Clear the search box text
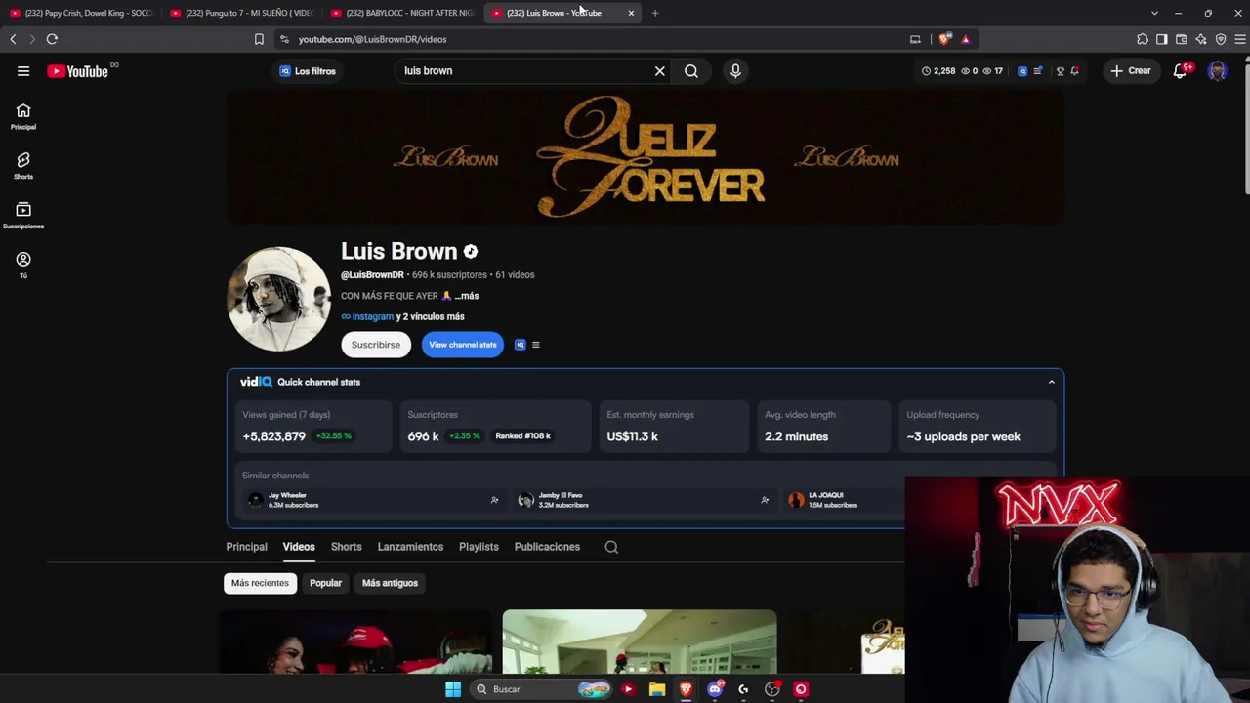 click(660, 71)
